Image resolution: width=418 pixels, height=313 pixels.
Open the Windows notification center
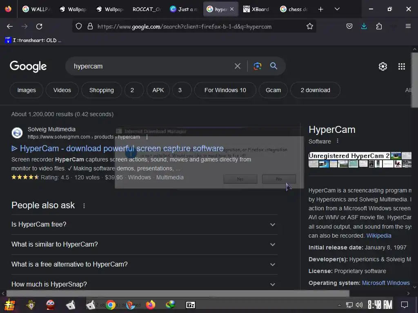tap(405, 305)
